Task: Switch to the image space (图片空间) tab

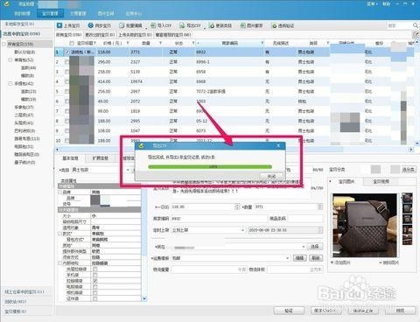Action: click(106, 13)
